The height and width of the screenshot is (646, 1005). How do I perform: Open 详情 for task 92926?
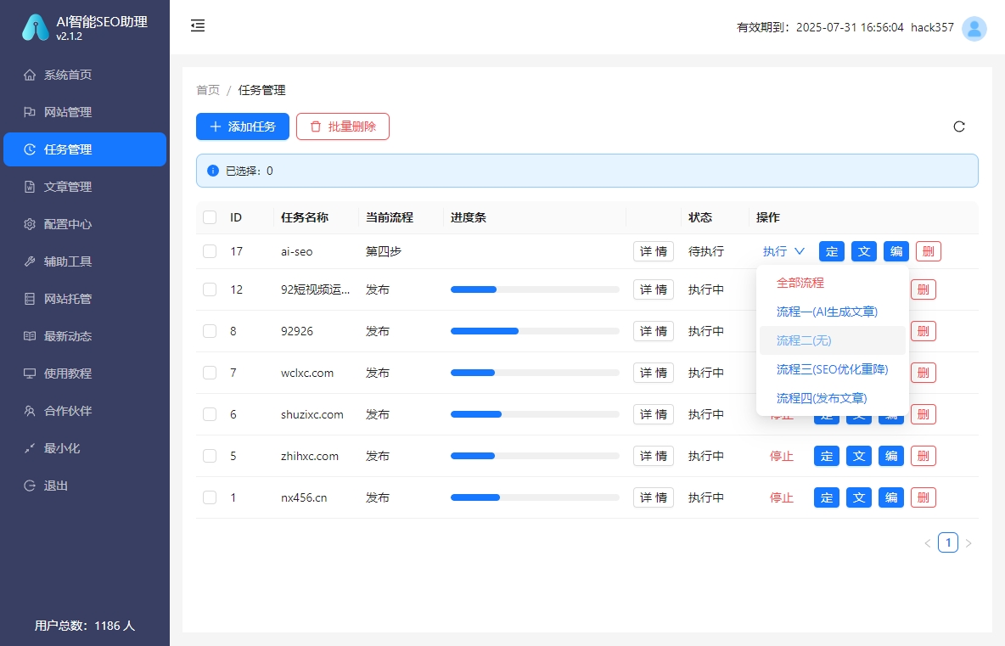[653, 331]
